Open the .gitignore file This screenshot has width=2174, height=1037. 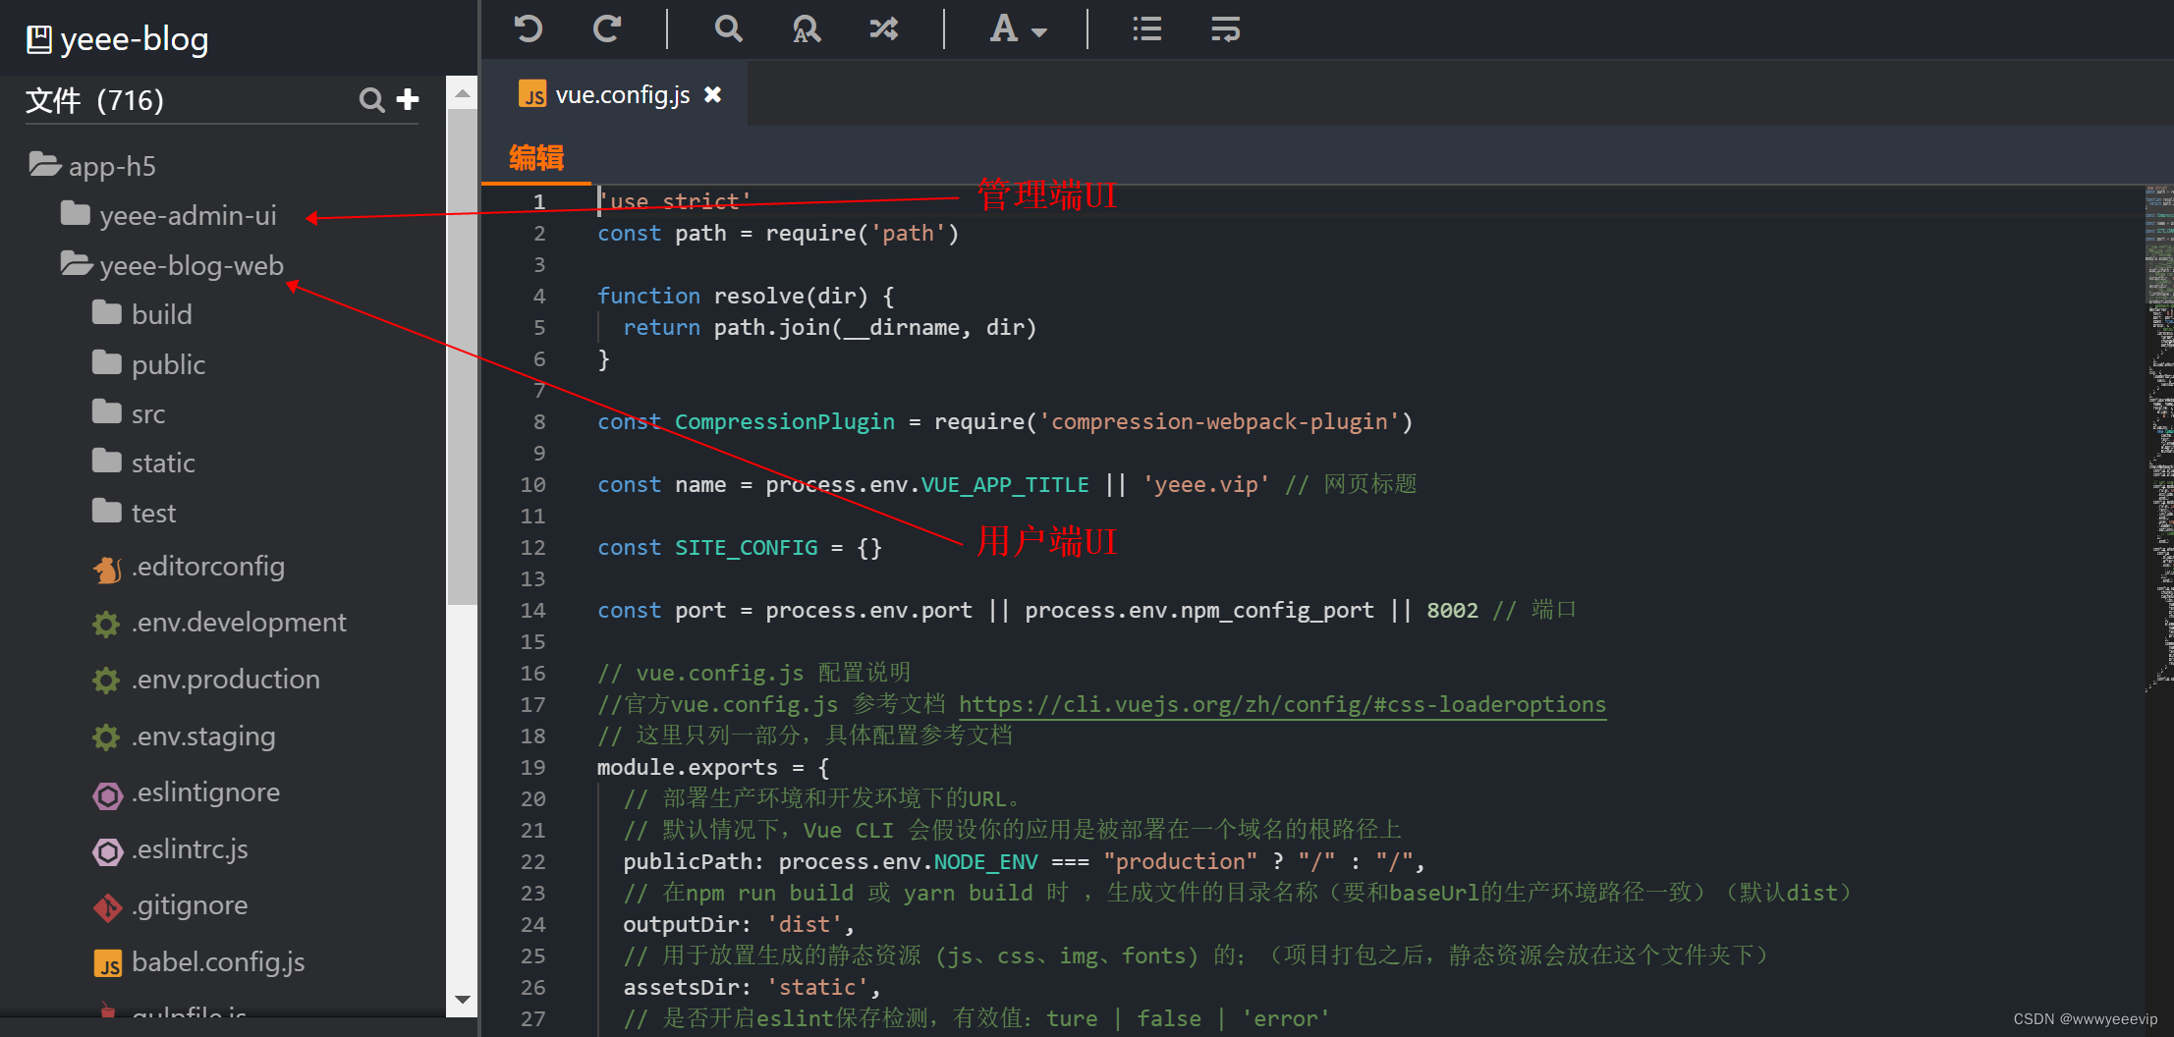170,905
